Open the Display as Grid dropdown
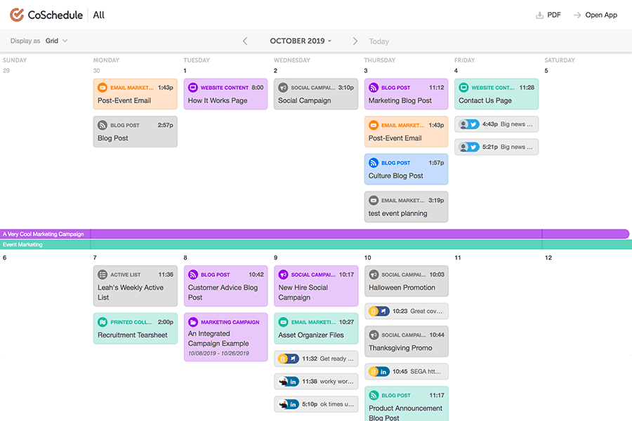The width and height of the screenshot is (632, 421). coord(56,41)
